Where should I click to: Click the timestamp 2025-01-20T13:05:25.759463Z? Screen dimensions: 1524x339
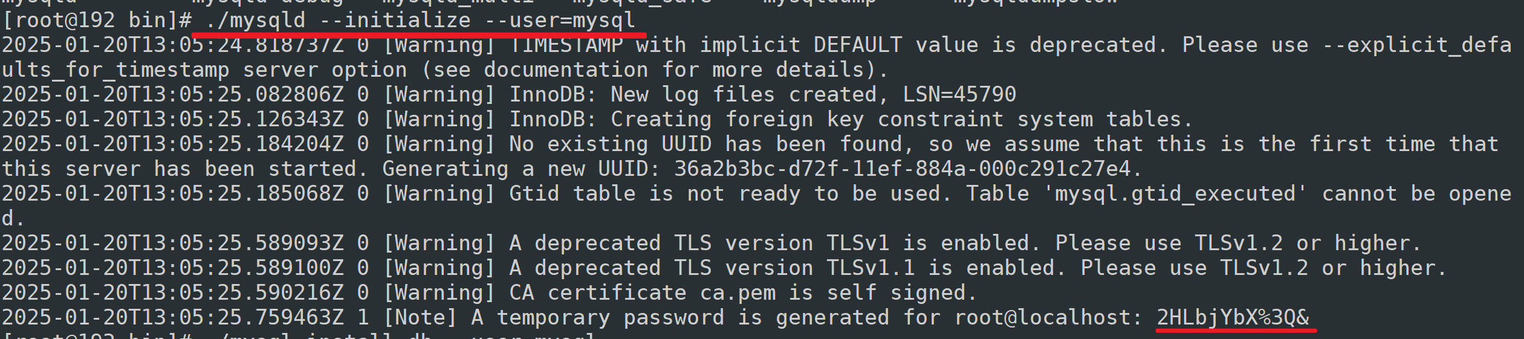172,318
